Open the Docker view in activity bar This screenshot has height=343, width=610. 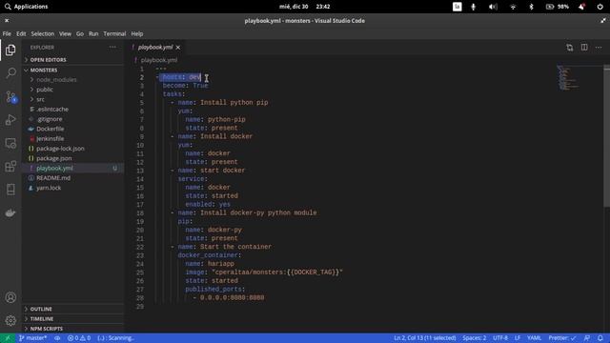(10, 212)
